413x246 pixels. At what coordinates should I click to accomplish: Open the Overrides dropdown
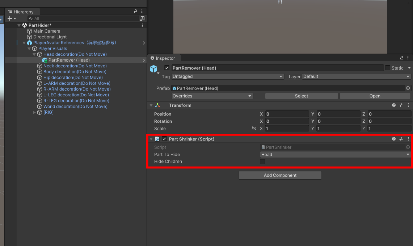click(212, 96)
